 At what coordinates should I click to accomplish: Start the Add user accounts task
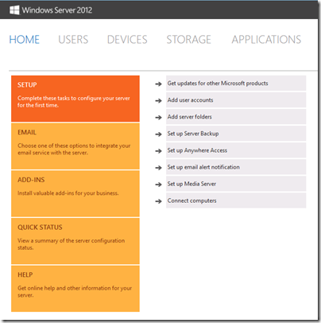[x=236, y=100]
